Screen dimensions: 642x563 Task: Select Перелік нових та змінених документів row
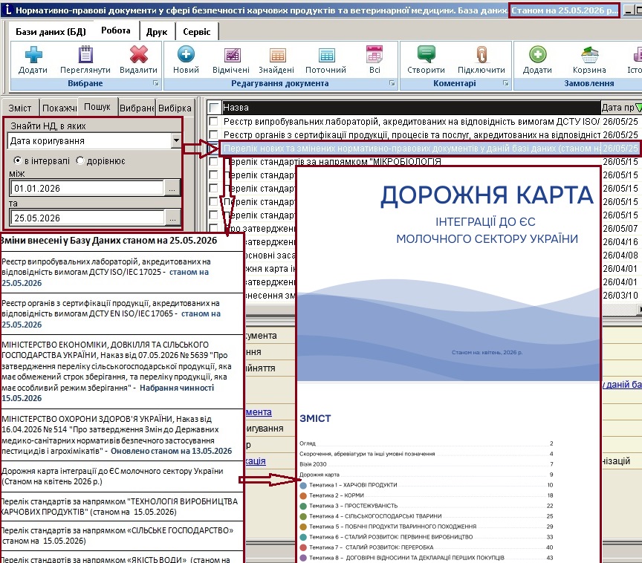click(x=430, y=148)
